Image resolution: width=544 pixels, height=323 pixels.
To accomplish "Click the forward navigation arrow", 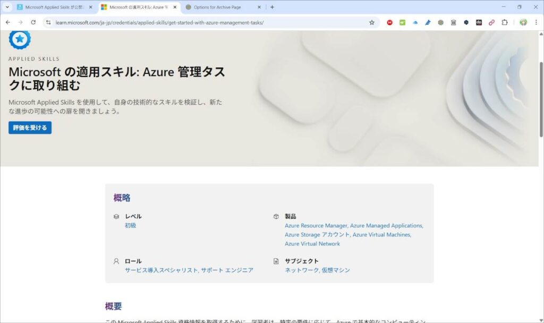I will 21,22.
